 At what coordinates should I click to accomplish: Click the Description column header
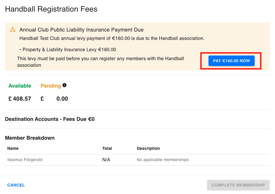(148, 148)
